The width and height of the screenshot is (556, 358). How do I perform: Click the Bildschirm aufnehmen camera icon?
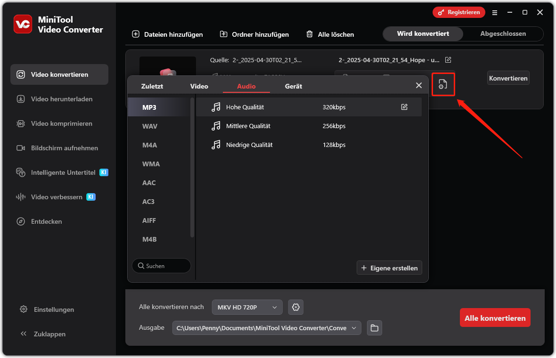point(21,148)
